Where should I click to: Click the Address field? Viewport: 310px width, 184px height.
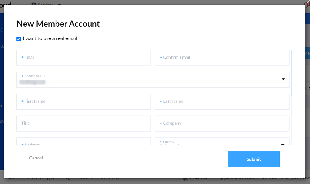83,142
